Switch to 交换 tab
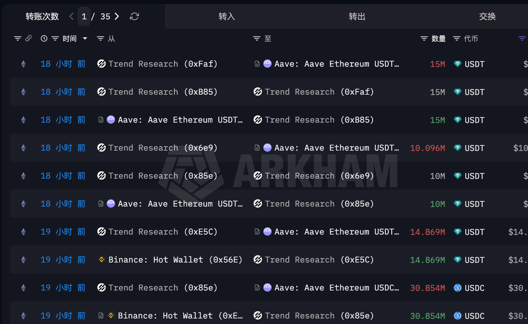The height and width of the screenshot is (324, 528). 487,16
